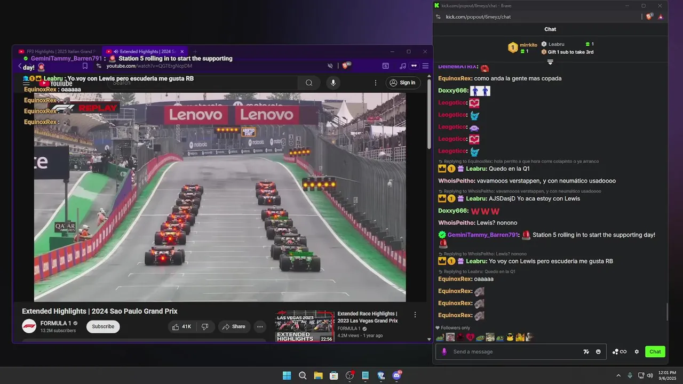The height and width of the screenshot is (384, 683).
Task: Start voice input with purple microphone in chat
Action: point(444,351)
